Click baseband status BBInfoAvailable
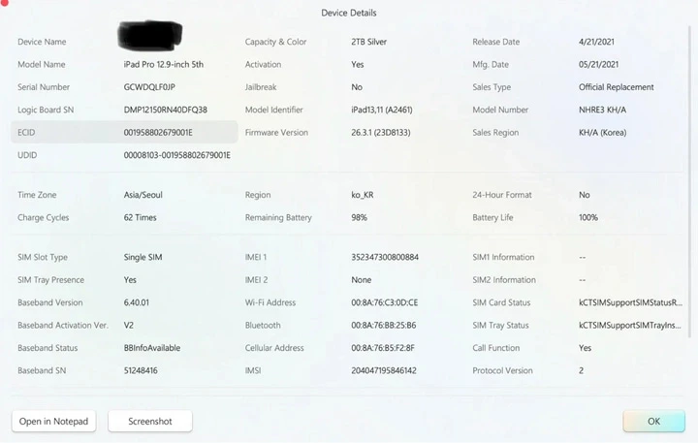Image resolution: width=698 pixels, height=443 pixels. [x=152, y=348]
